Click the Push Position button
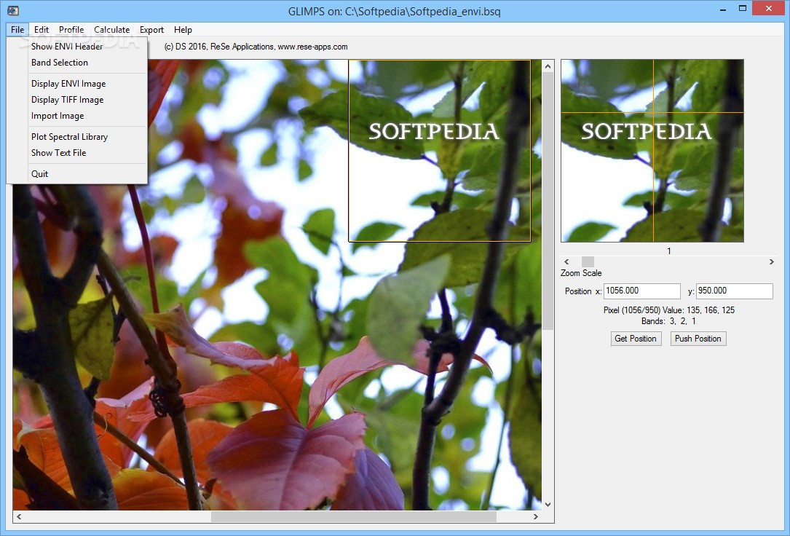This screenshot has width=790, height=536. pyautogui.click(x=698, y=339)
